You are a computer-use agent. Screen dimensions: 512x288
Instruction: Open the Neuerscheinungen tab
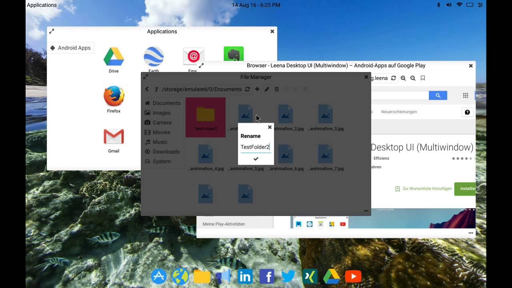[x=399, y=112]
